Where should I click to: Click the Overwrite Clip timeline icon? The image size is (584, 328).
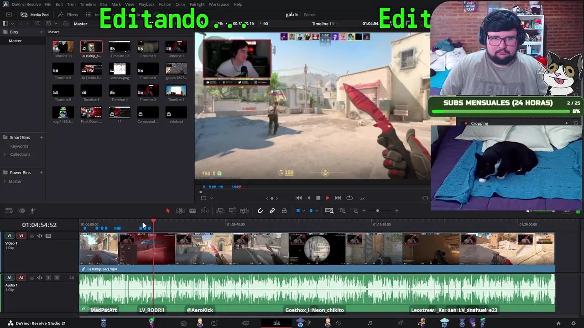(232, 210)
